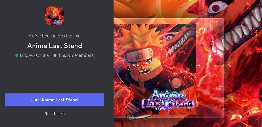Click the purple Anime Last Stand logo
Screen dimensions: 262x127
point(168,100)
